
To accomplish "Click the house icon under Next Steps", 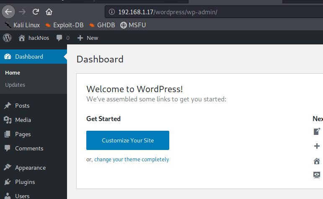I will 317,161.
